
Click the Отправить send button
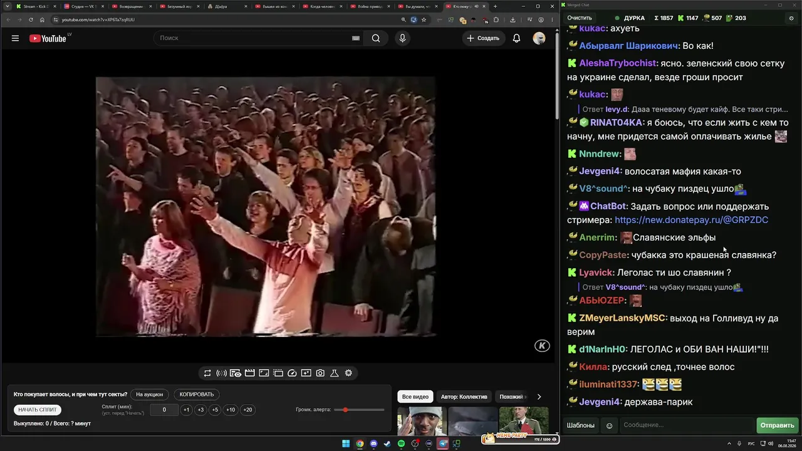coord(777,426)
